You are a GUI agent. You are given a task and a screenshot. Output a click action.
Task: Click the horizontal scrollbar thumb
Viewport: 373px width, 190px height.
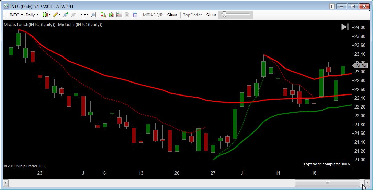pos(327,183)
